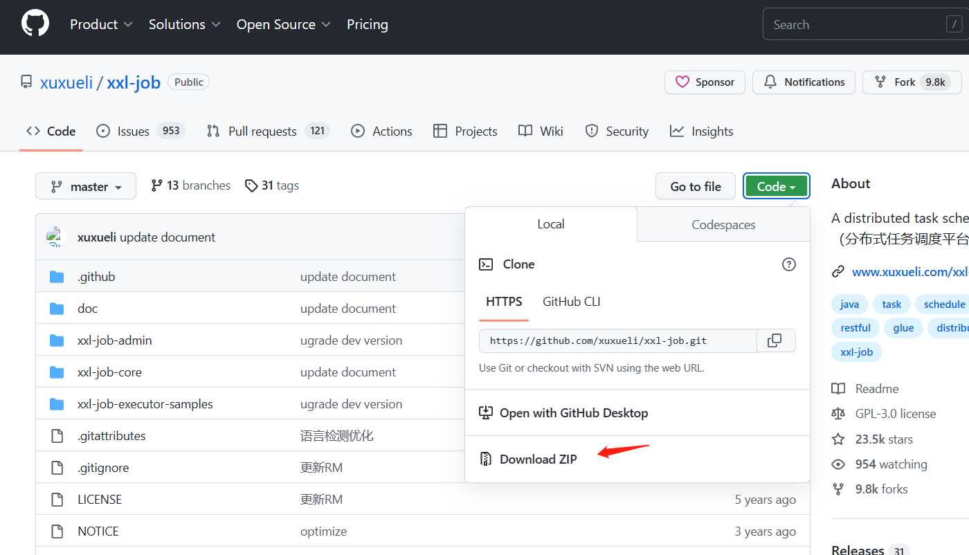Click the terminal icon beside Clone
The width and height of the screenshot is (969, 555).
(x=486, y=264)
